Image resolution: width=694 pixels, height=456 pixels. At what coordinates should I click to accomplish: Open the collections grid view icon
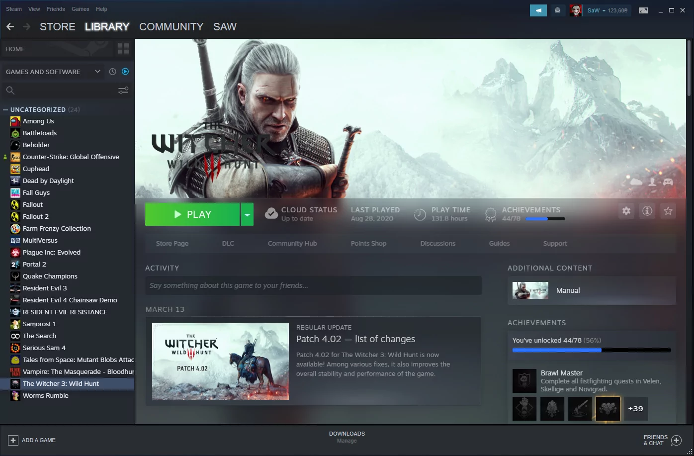[x=123, y=49]
